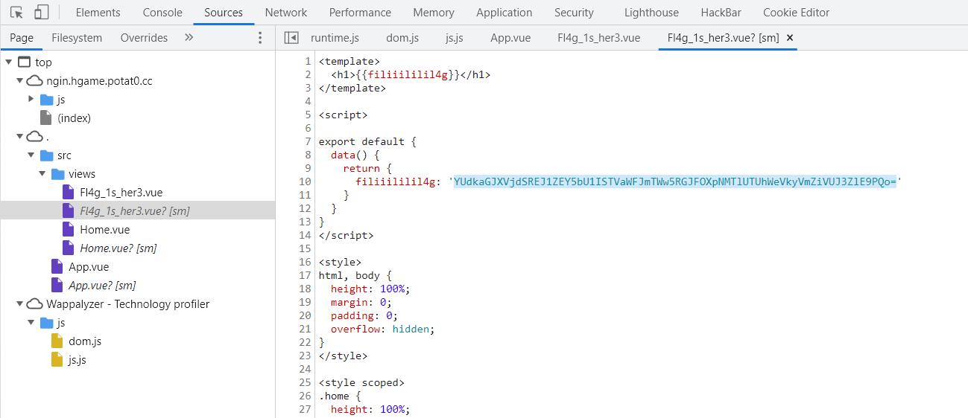Collapse the js folder under Wappalyzer
Image resolution: width=968 pixels, height=418 pixels.
[31, 323]
